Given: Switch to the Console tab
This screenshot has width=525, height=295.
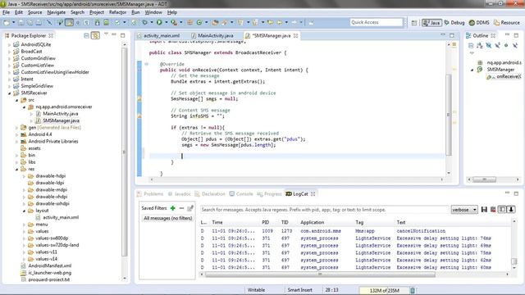Looking at the screenshot, I should 241,194.
